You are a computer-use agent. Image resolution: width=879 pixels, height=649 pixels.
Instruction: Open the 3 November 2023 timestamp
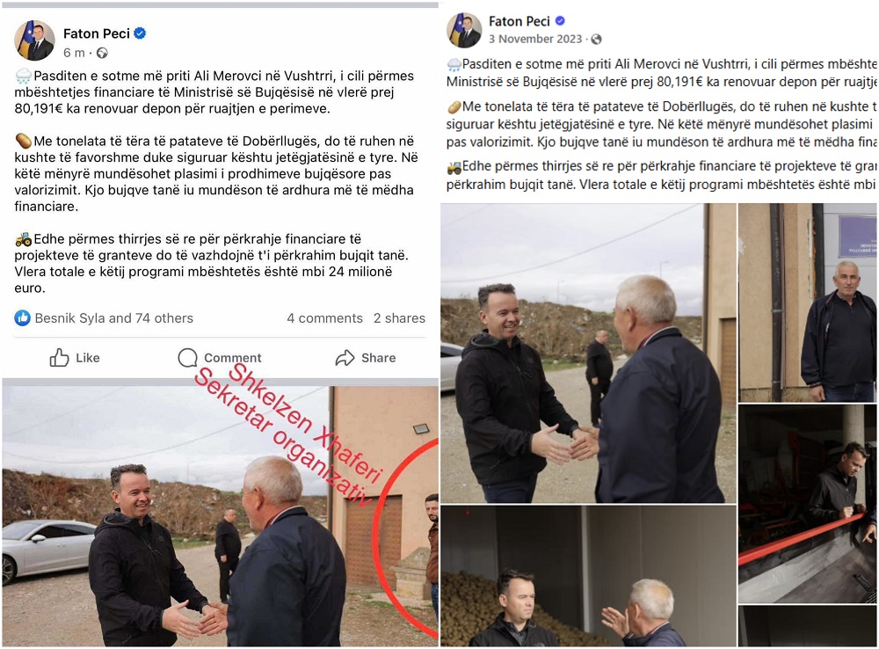[535, 40]
